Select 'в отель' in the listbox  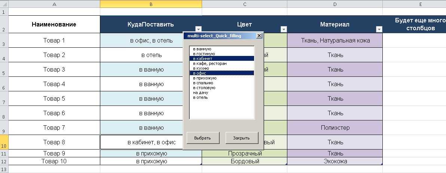(x=222, y=97)
